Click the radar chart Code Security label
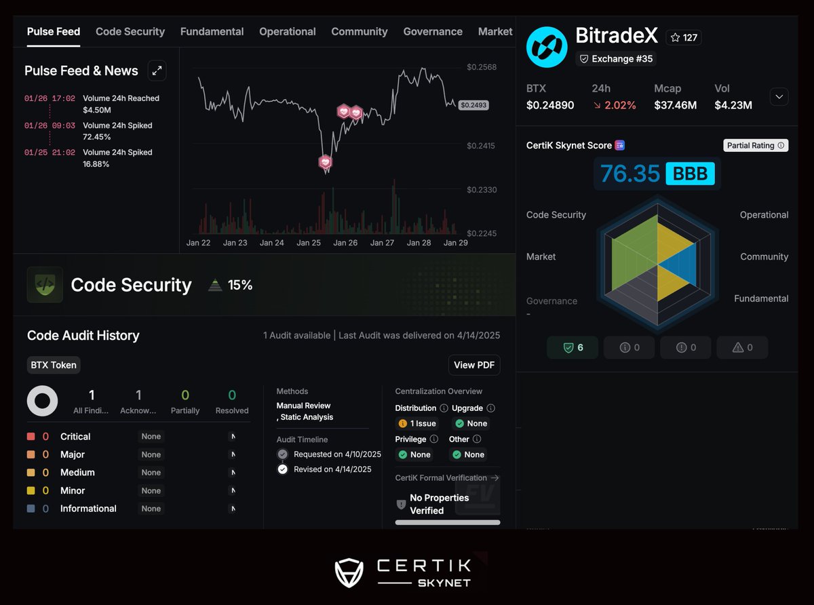The width and height of the screenshot is (814, 605). coord(556,215)
